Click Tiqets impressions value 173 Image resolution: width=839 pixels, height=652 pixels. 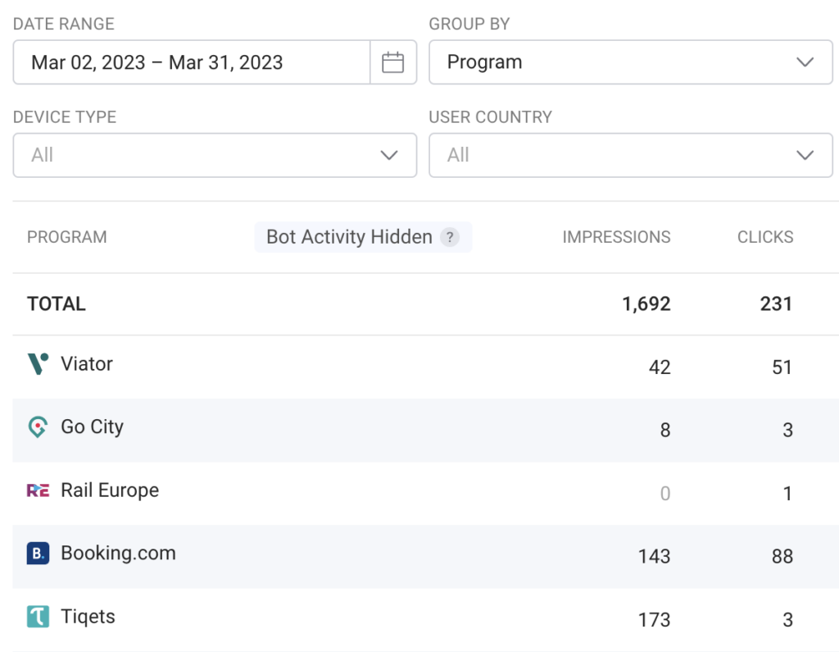[x=654, y=620]
